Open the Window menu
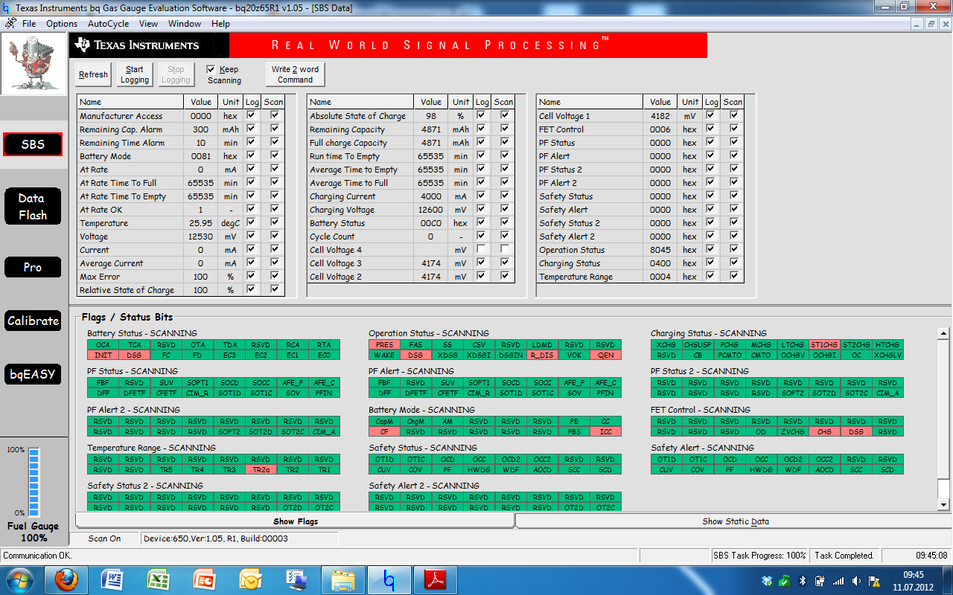 185,24
